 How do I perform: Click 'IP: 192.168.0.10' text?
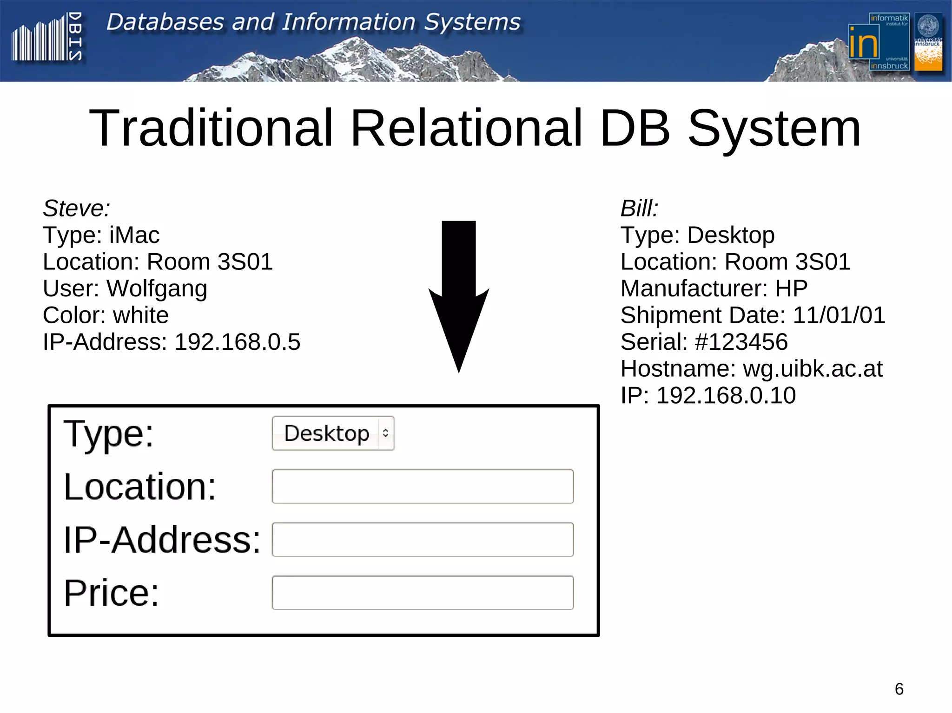708,396
